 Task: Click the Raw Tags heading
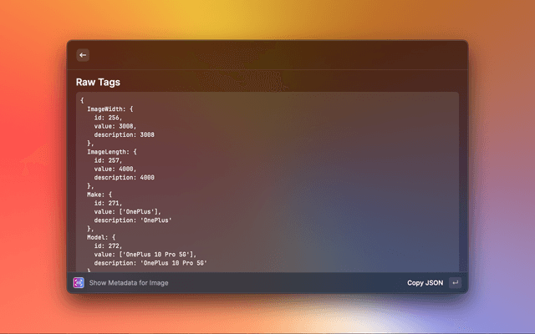click(x=98, y=83)
